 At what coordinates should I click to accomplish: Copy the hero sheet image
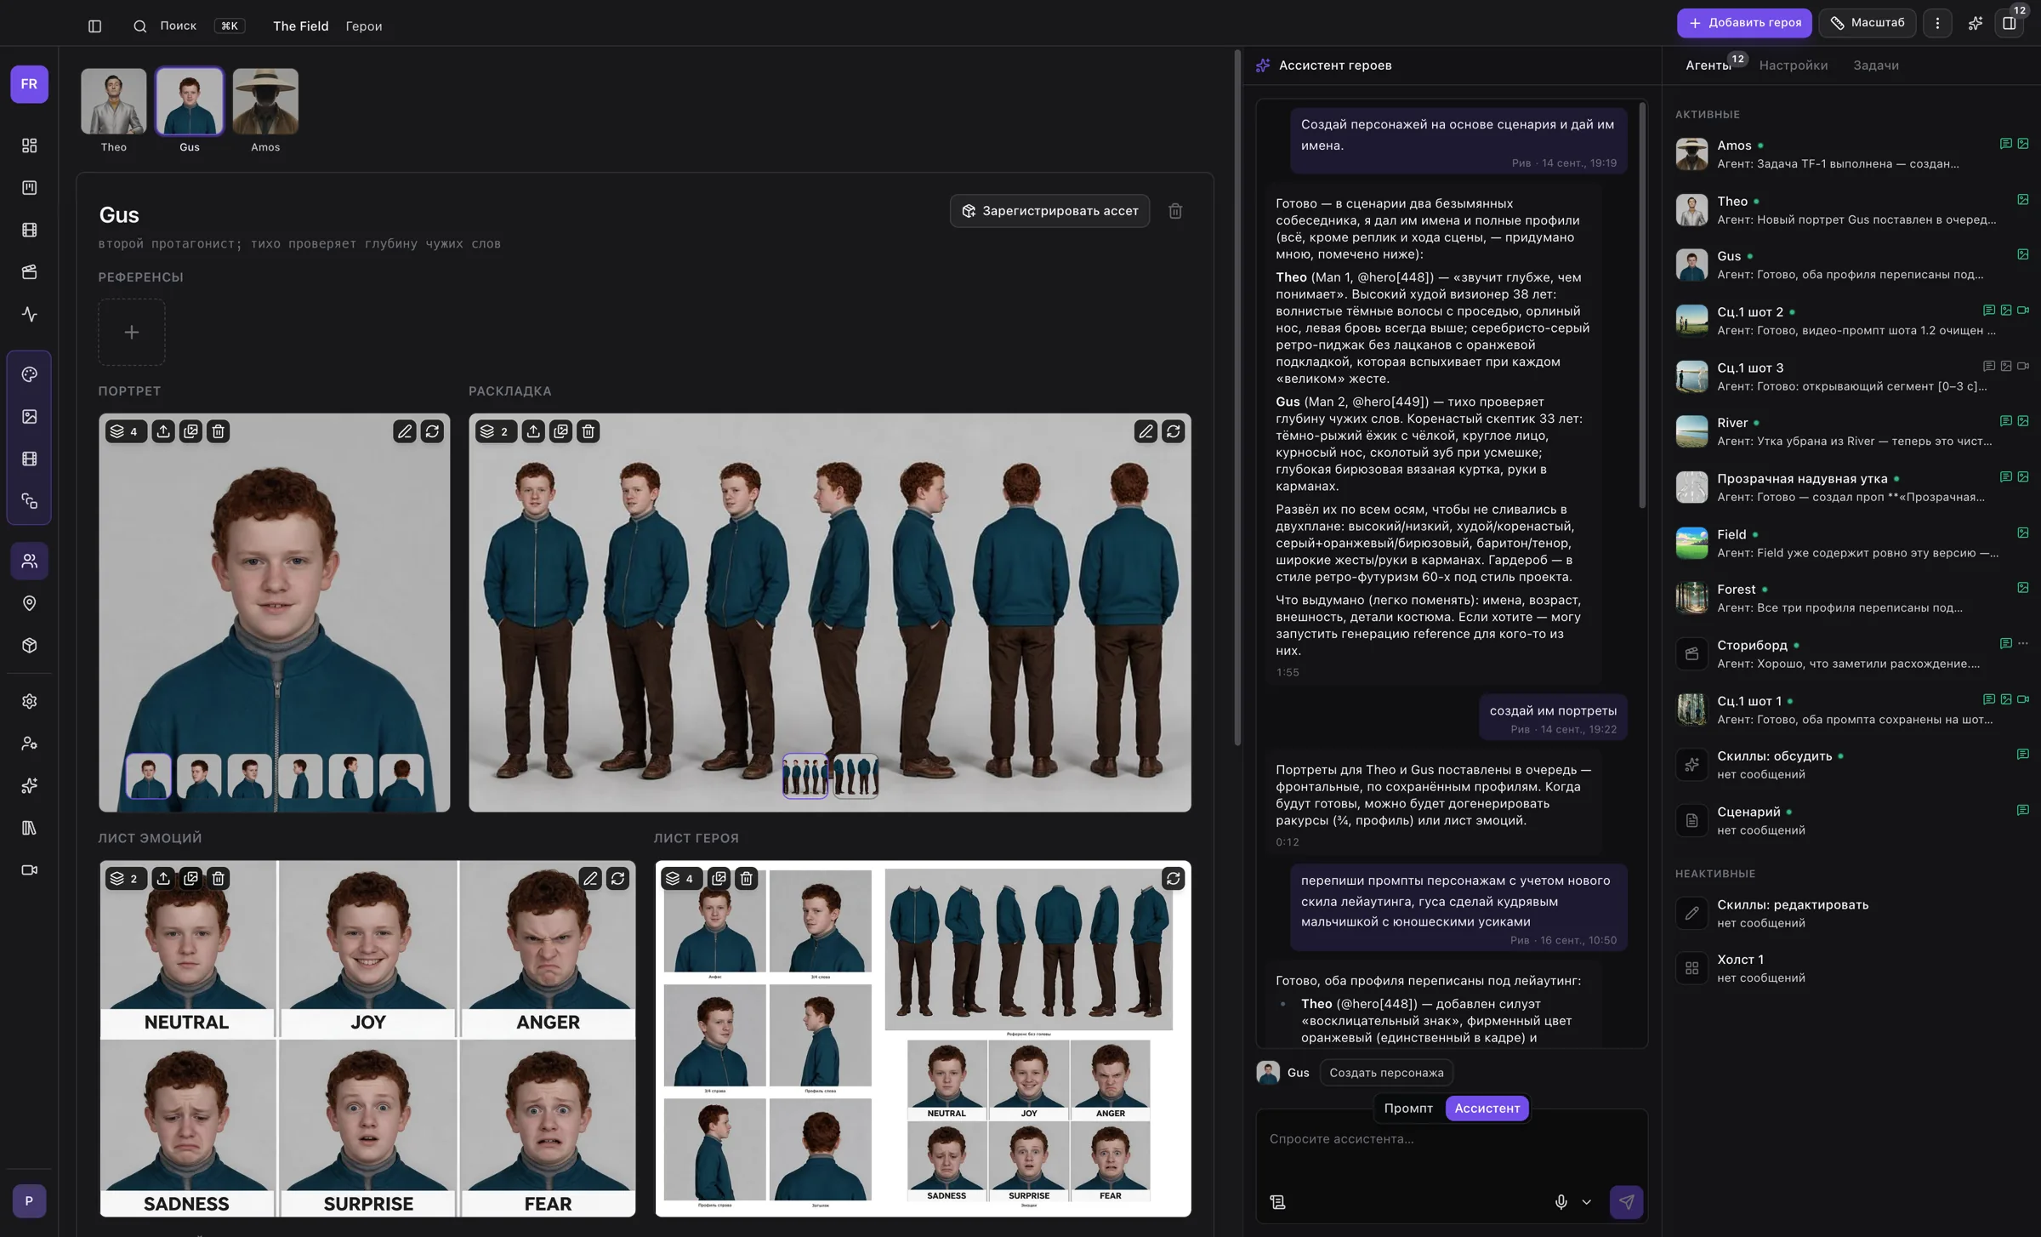click(x=719, y=878)
